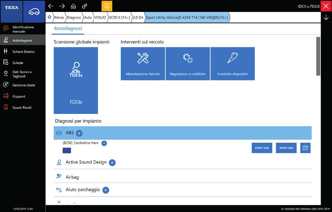Viewport: 332px width, 212px height.
Task: Click the Auto breadcrumb
Action: pyautogui.click(x=88, y=17)
